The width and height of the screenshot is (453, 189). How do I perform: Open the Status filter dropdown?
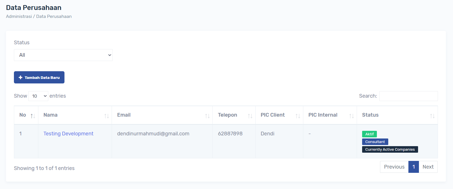[63, 55]
